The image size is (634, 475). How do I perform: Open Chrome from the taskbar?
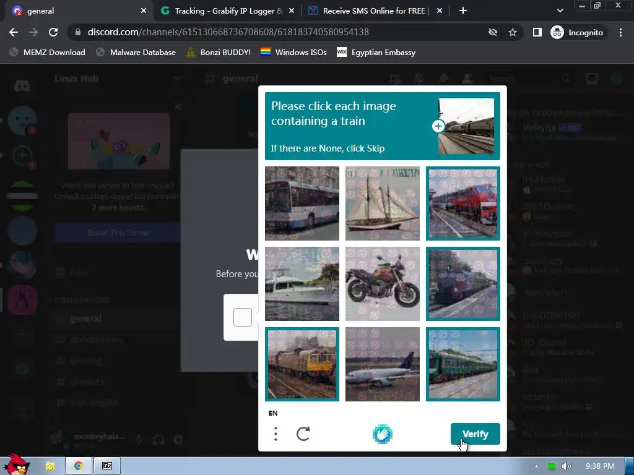[x=79, y=466]
